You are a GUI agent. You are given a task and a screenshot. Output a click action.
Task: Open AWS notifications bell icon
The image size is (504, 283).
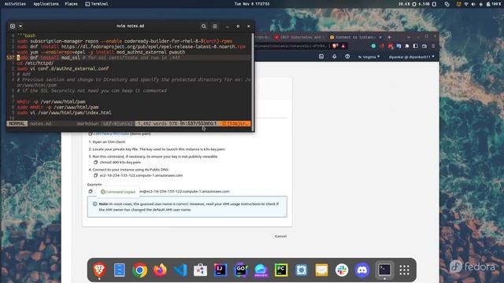pyautogui.click(x=334, y=57)
